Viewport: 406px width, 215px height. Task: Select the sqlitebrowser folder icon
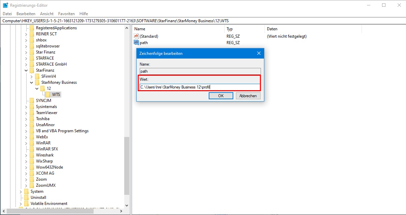(32, 46)
